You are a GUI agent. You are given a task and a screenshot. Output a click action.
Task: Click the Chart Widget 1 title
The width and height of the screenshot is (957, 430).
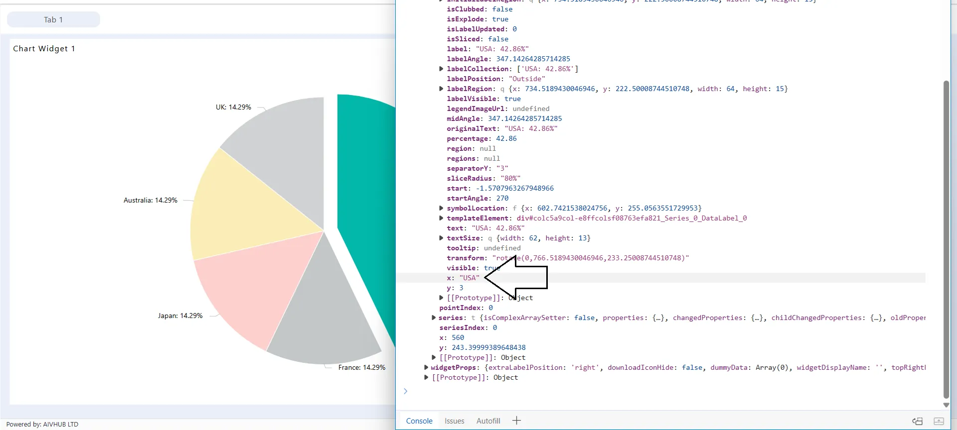(x=44, y=48)
